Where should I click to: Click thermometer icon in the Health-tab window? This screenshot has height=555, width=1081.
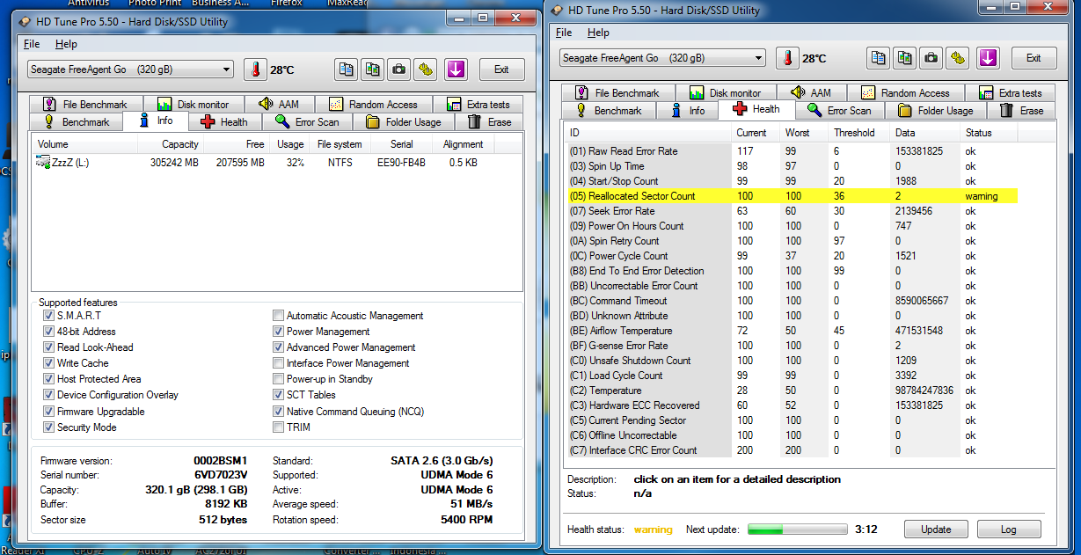pyautogui.click(x=787, y=58)
